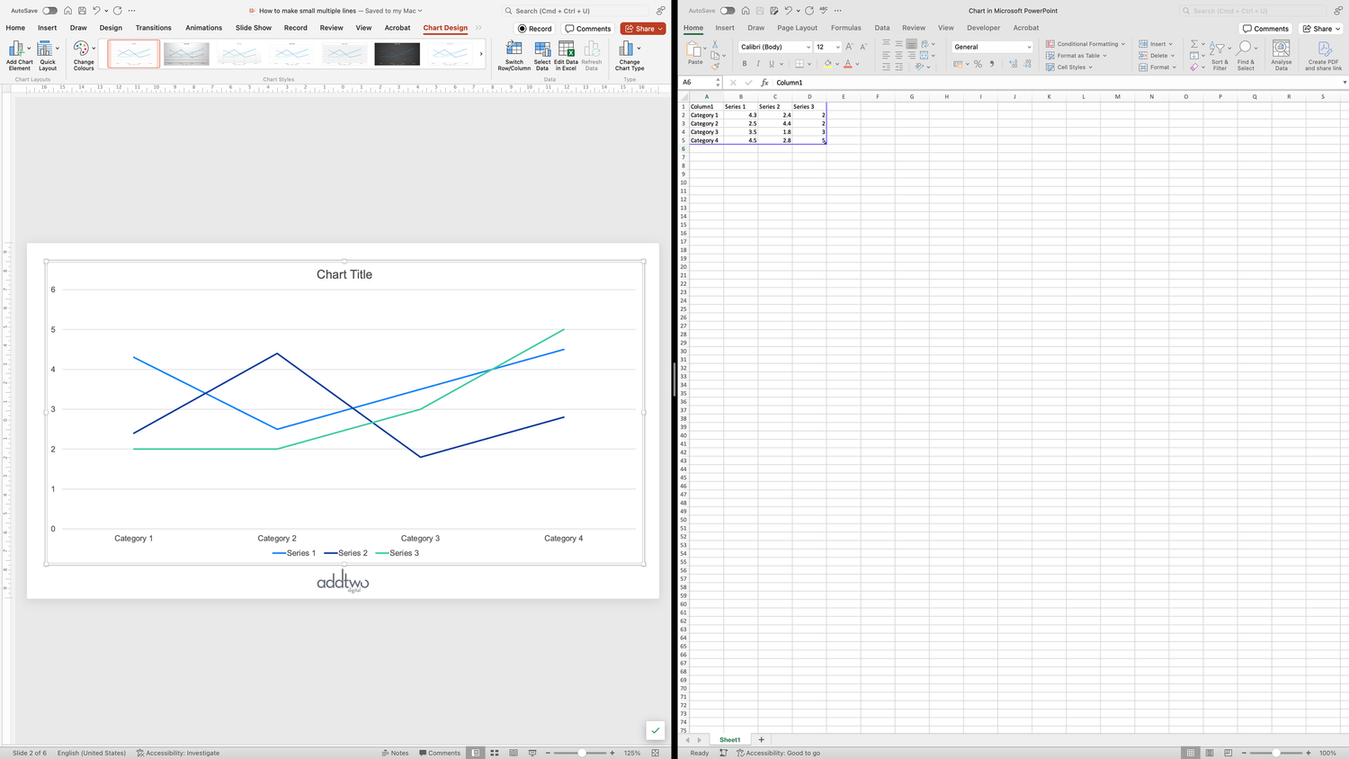Enable AutoSave in Excel
The image size is (1349, 759).
(x=728, y=10)
